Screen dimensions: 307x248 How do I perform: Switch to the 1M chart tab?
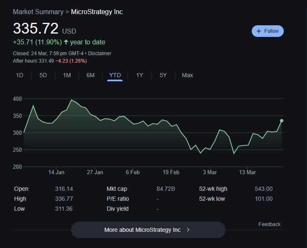pos(67,75)
